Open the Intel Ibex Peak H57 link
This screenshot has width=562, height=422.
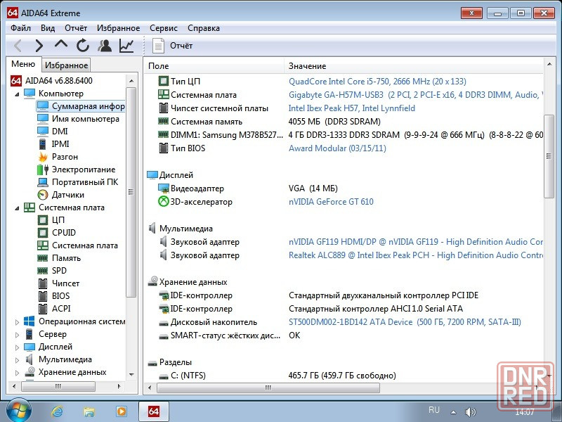click(x=352, y=108)
